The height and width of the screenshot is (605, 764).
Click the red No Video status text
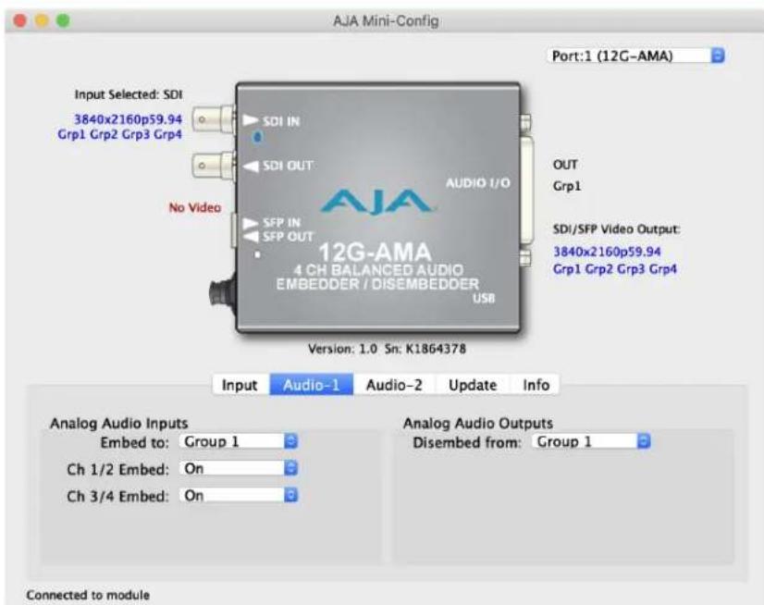coord(195,207)
